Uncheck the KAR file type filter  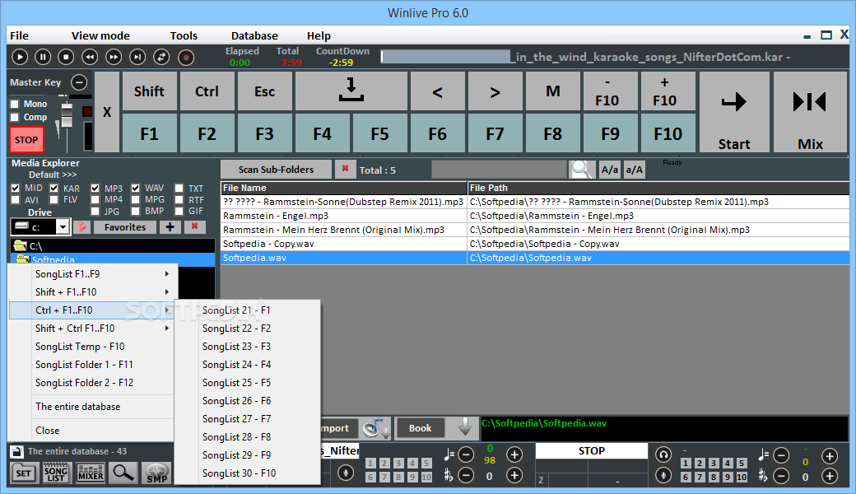(x=54, y=188)
